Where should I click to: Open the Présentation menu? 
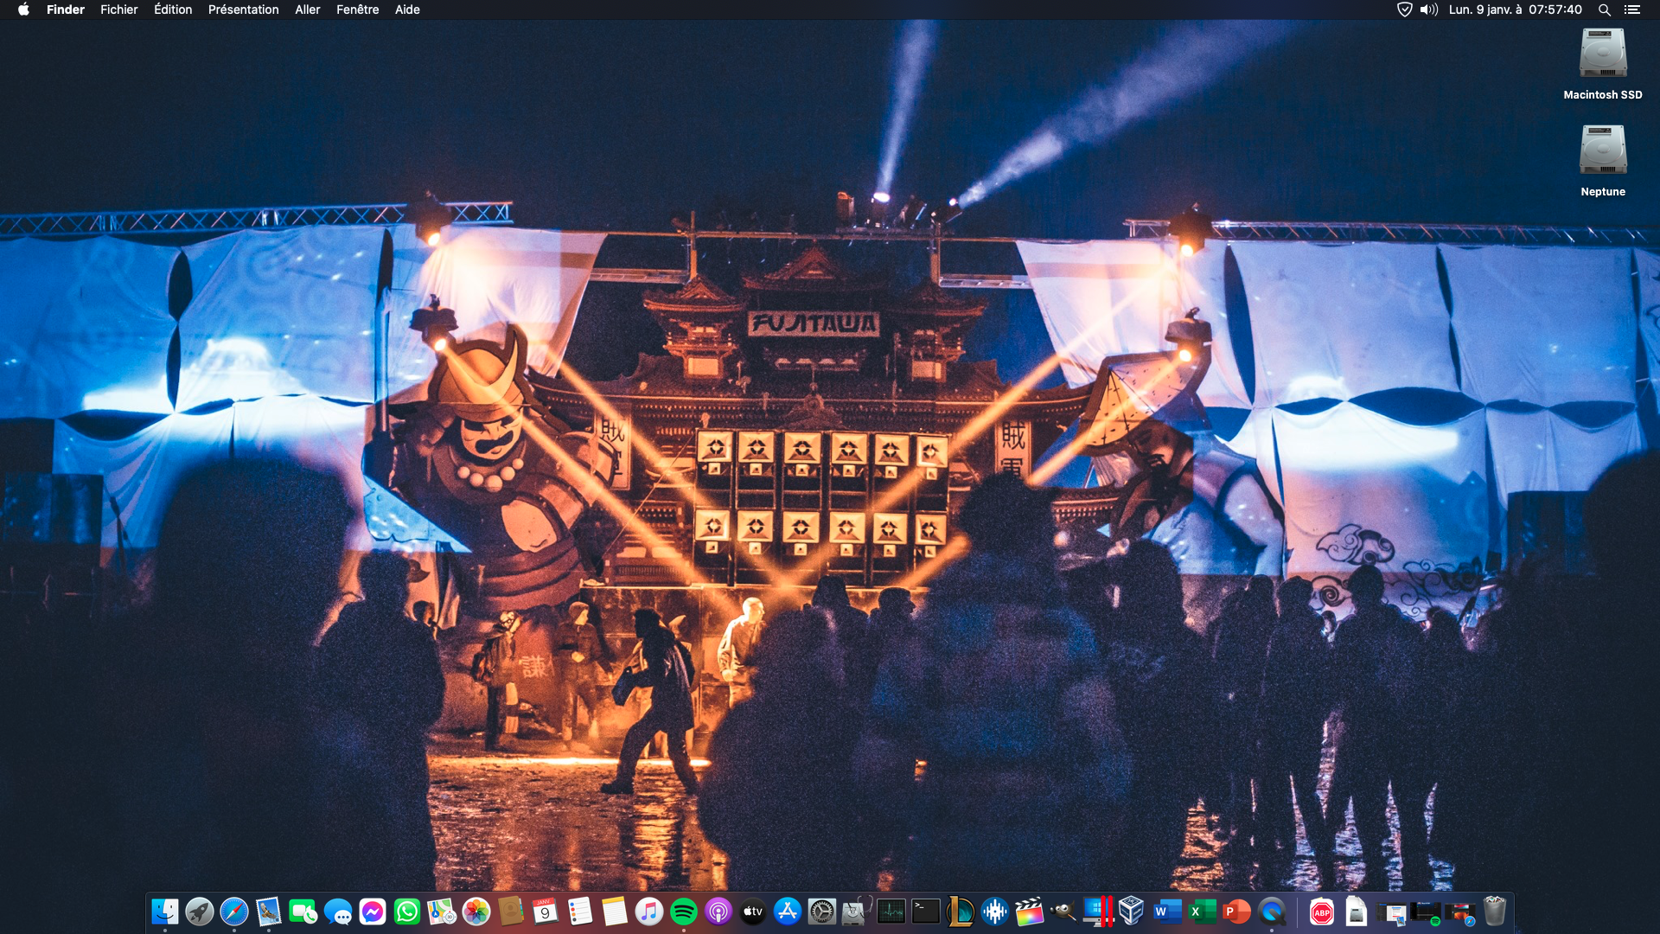click(243, 10)
